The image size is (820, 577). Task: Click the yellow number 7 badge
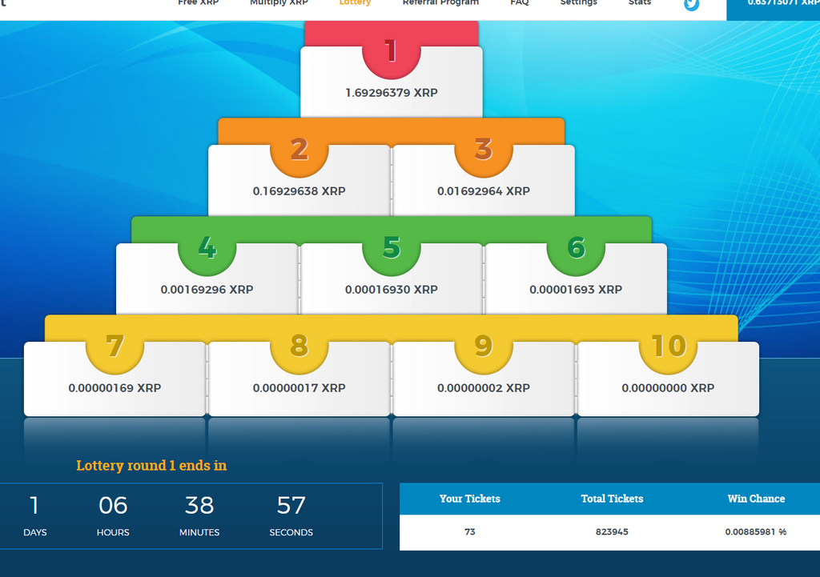(115, 346)
